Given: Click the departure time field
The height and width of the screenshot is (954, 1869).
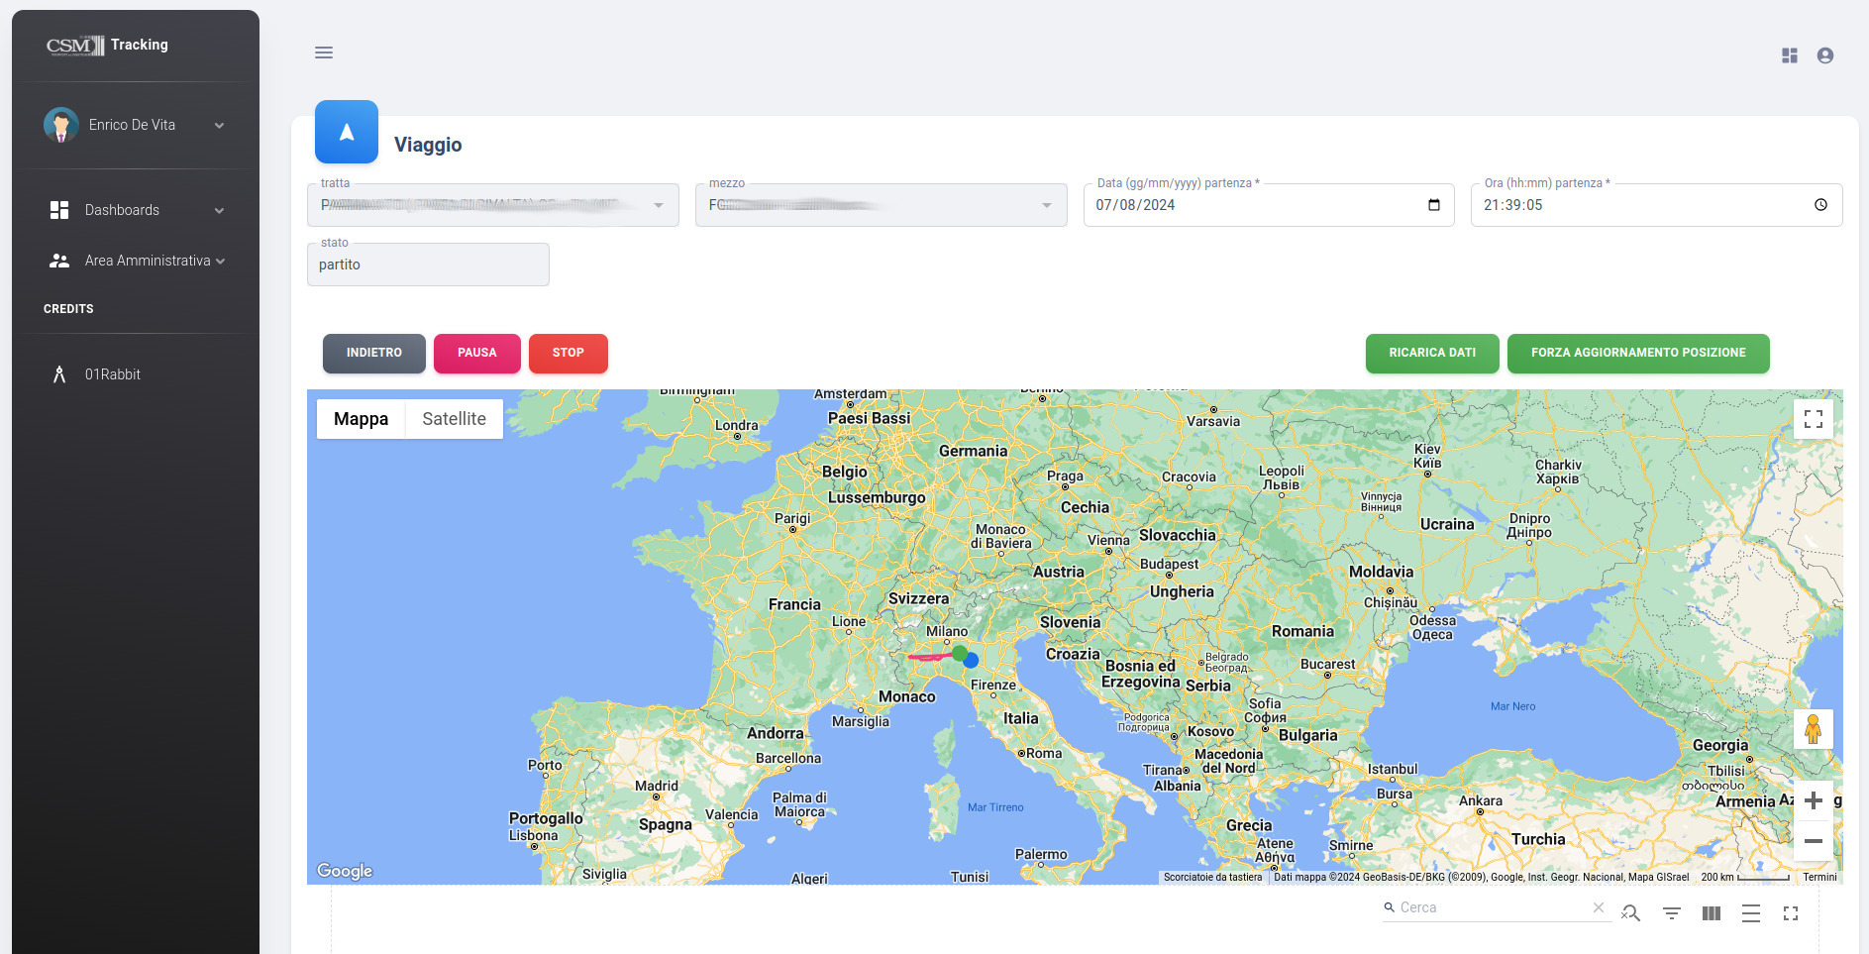Looking at the screenshot, I should (x=1656, y=205).
